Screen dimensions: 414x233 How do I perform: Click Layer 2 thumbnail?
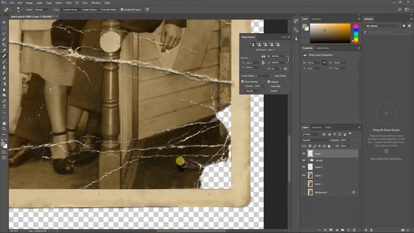[310, 175]
